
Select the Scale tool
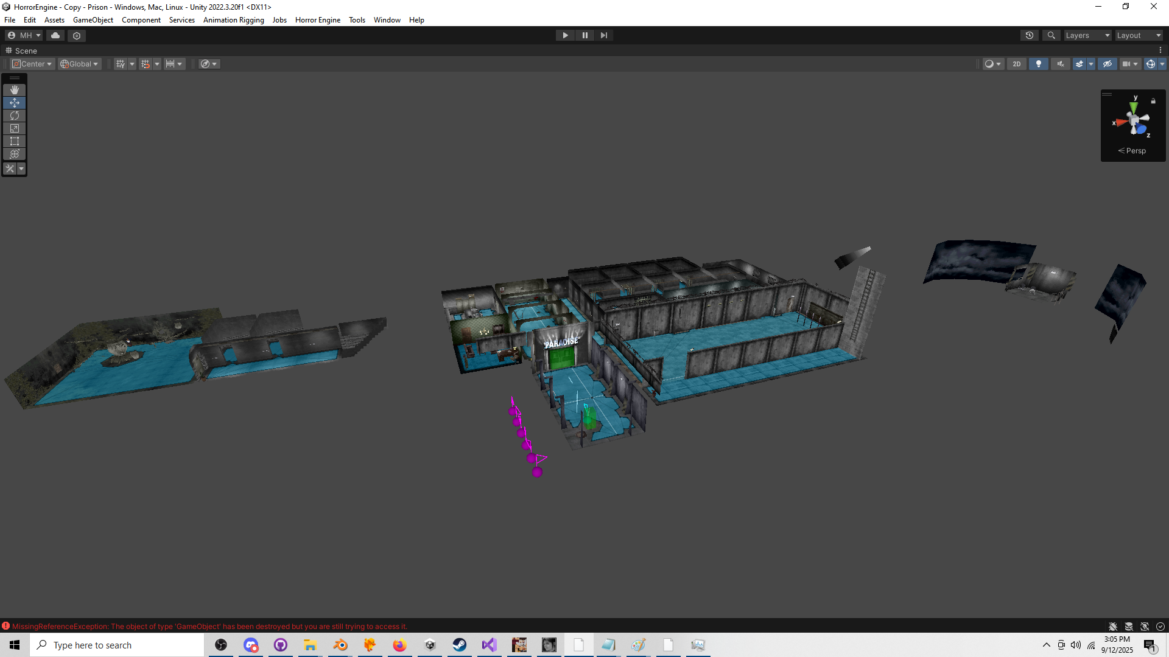point(15,128)
